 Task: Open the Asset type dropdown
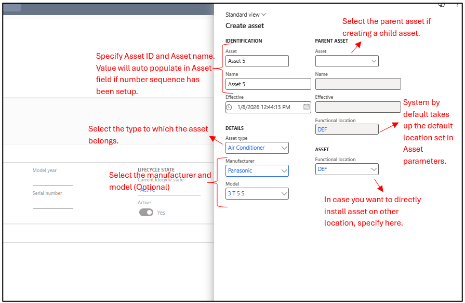pos(284,148)
